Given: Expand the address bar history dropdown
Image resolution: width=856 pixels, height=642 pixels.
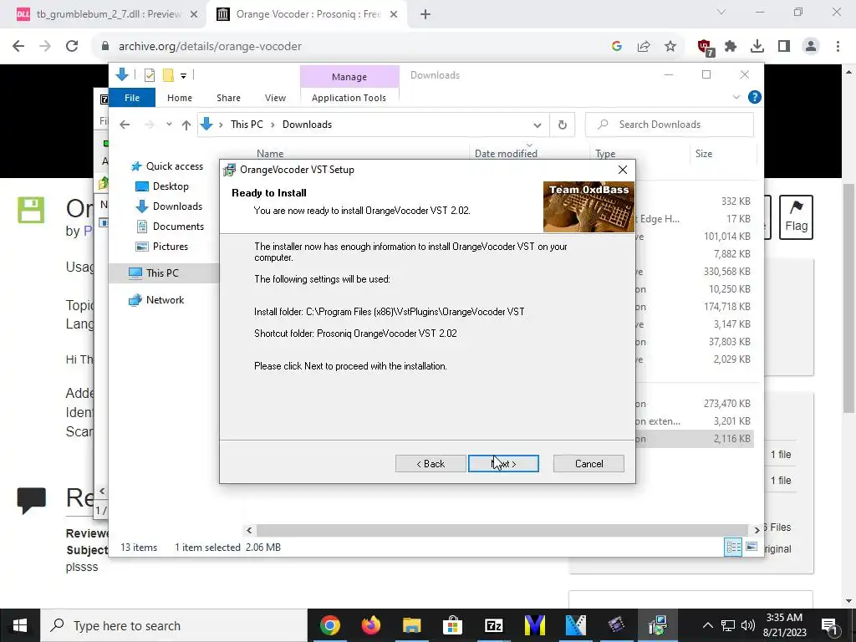Looking at the screenshot, I should coord(538,125).
